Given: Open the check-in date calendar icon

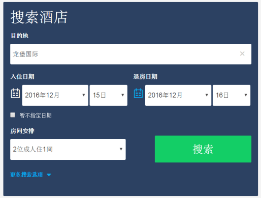Looking at the screenshot, I should tap(15, 93).
